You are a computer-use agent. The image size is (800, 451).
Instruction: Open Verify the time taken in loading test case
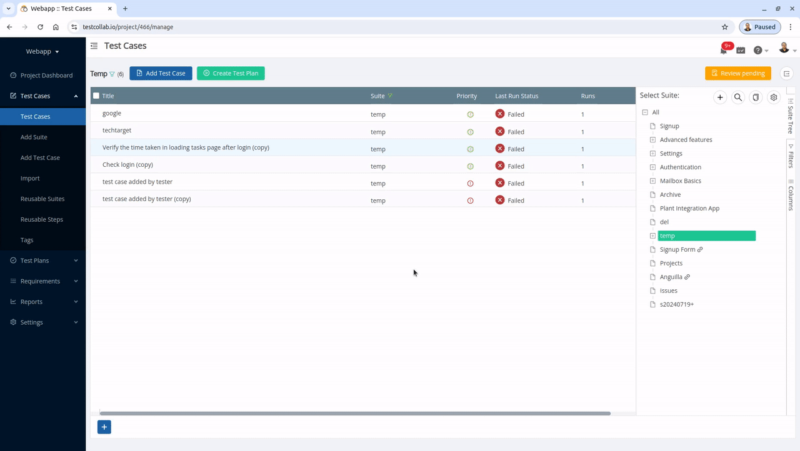(186, 147)
